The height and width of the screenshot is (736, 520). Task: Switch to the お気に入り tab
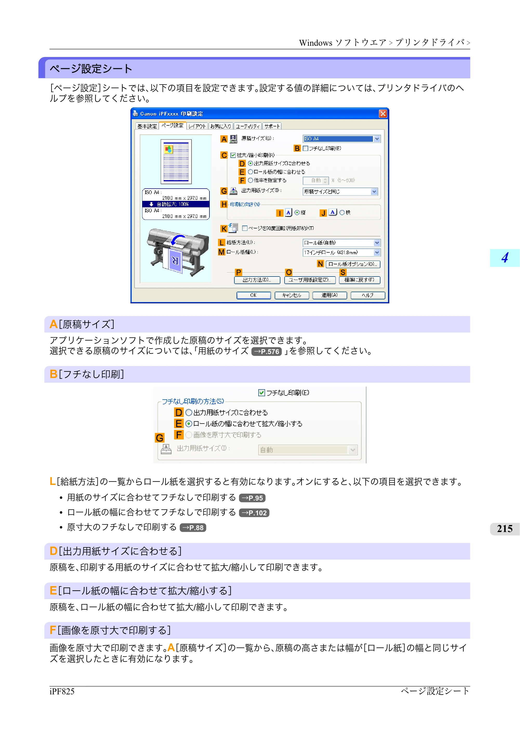tap(221, 126)
